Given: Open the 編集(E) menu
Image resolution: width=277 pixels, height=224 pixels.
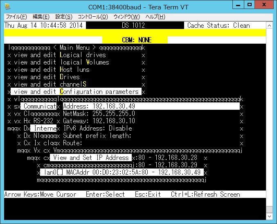Looking at the screenshot, I should point(41,17).
